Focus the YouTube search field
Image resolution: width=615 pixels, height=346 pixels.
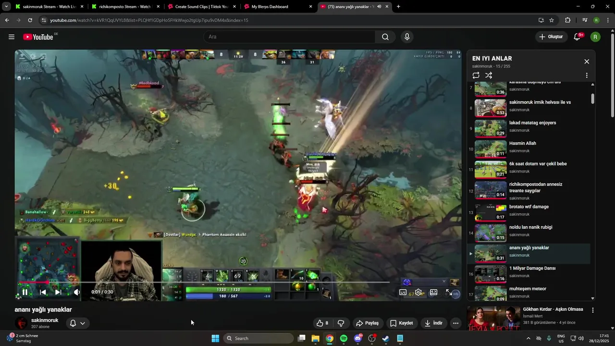pos(289,37)
